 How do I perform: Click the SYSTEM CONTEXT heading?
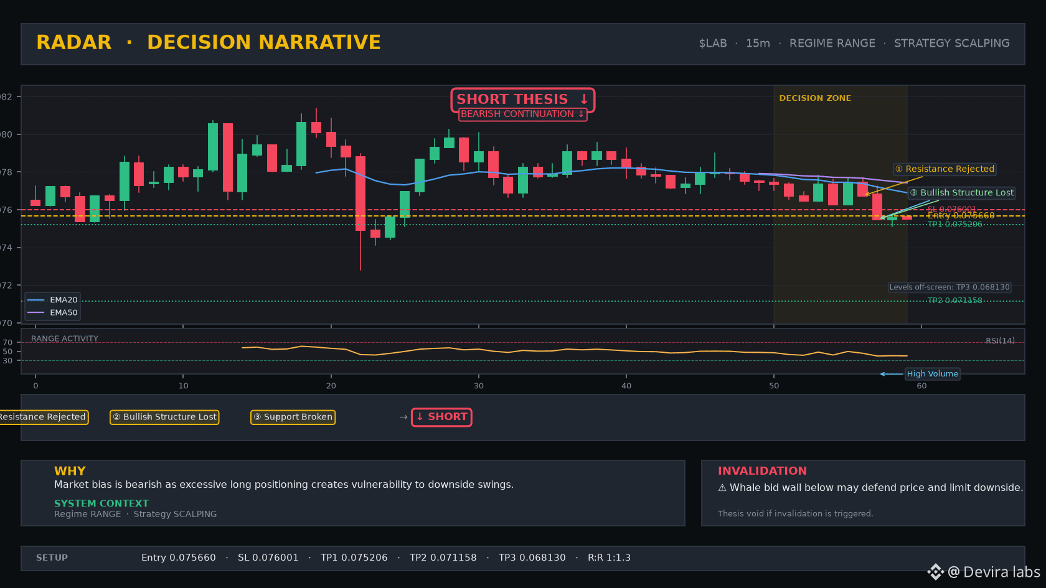[x=101, y=503]
